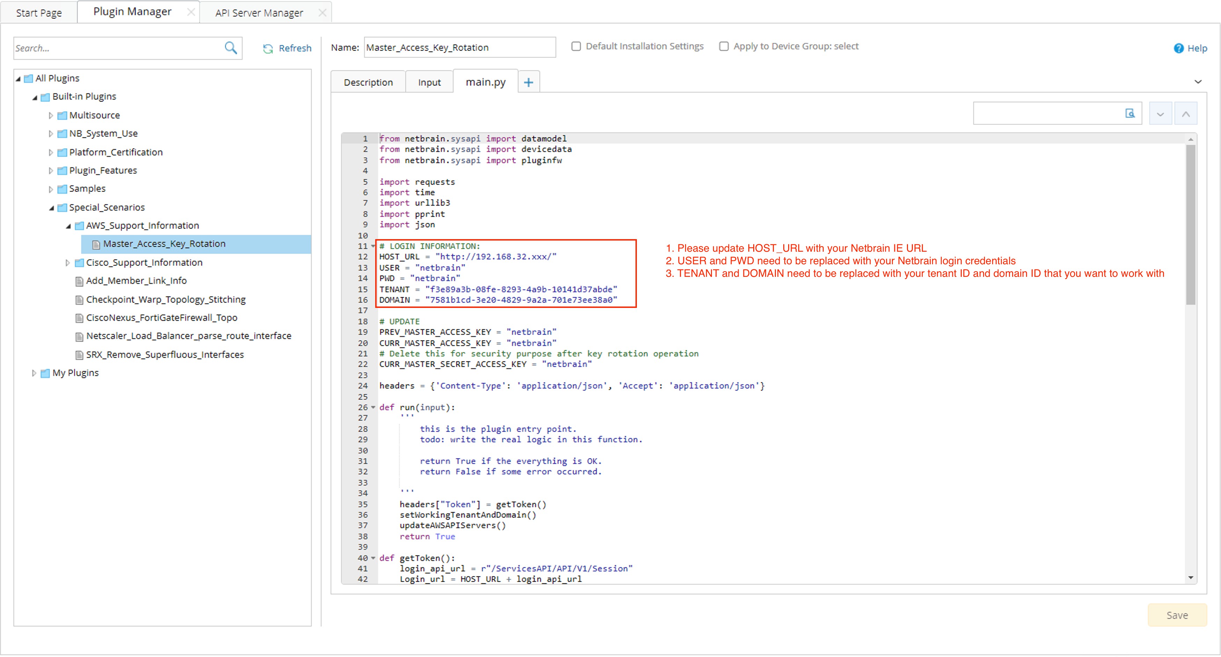Image resolution: width=1221 pixels, height=657 pixels.
Task: Click the plus icon to add a new plugin file tab
Action: (x=529, y=81)
